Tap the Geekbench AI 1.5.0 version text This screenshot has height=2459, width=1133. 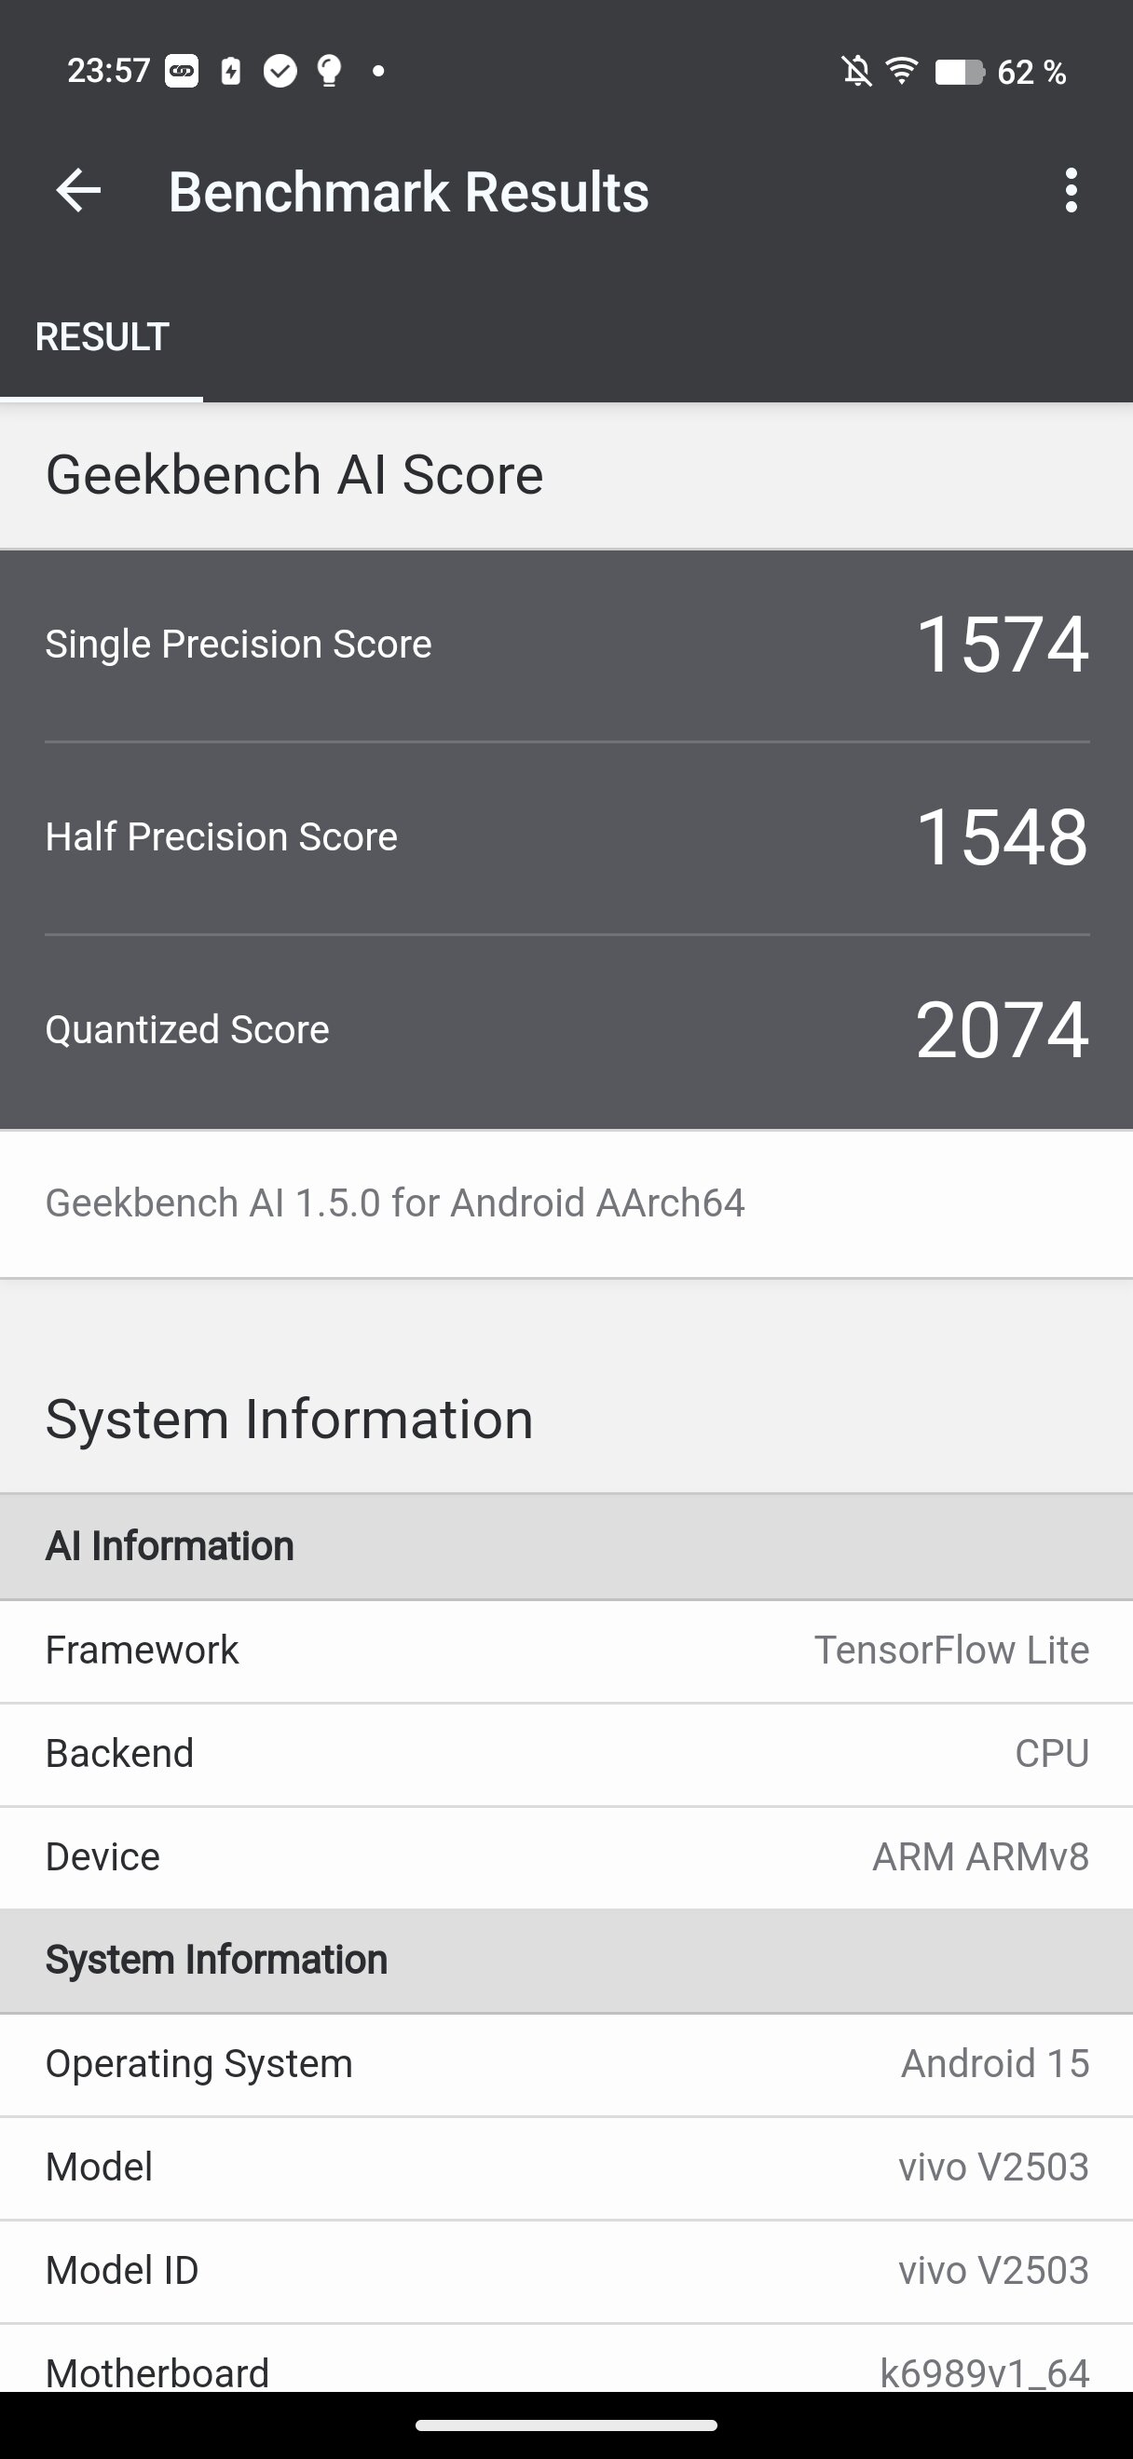tap(395, 1202)
